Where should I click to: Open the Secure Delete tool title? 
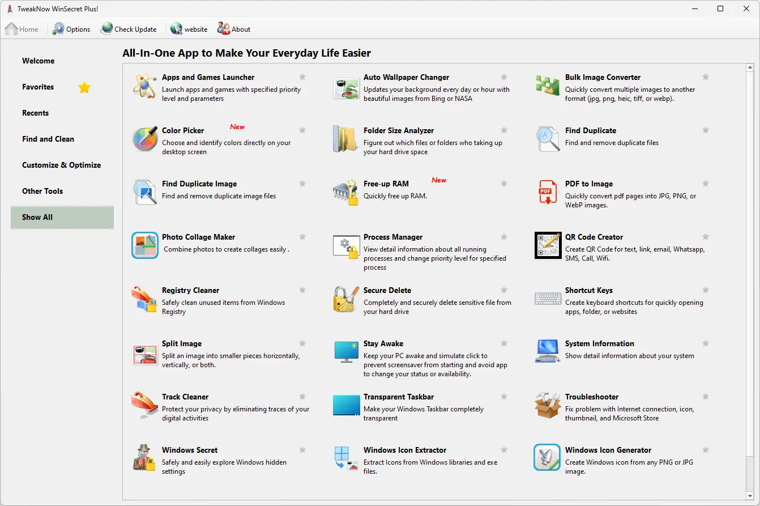coord(387,290)
